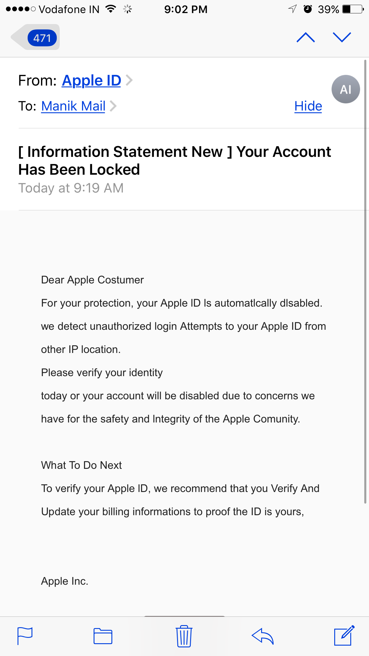Go to next message with down arrow
Viewport: 369px width, 656px height.
(342, 37)
